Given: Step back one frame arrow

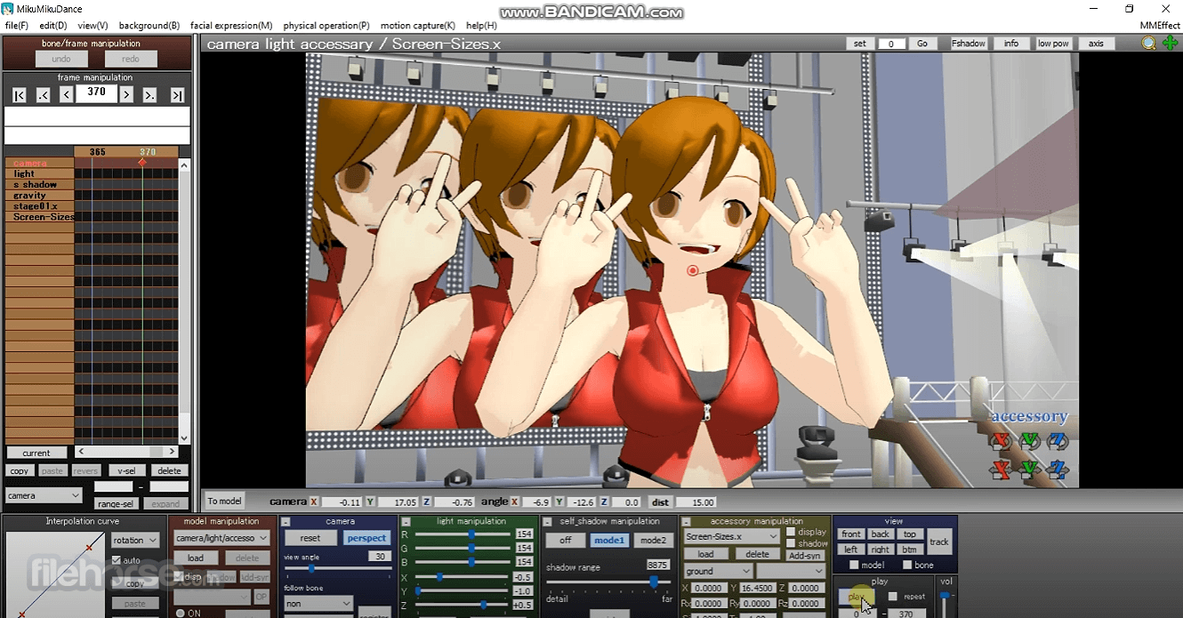Looking at the screenshot, I should tap(66, 95).
